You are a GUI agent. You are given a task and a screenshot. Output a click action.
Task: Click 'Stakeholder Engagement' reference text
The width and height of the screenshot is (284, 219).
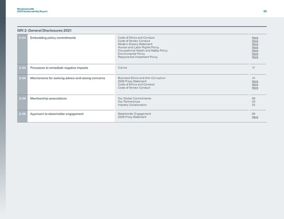(134, 114)
